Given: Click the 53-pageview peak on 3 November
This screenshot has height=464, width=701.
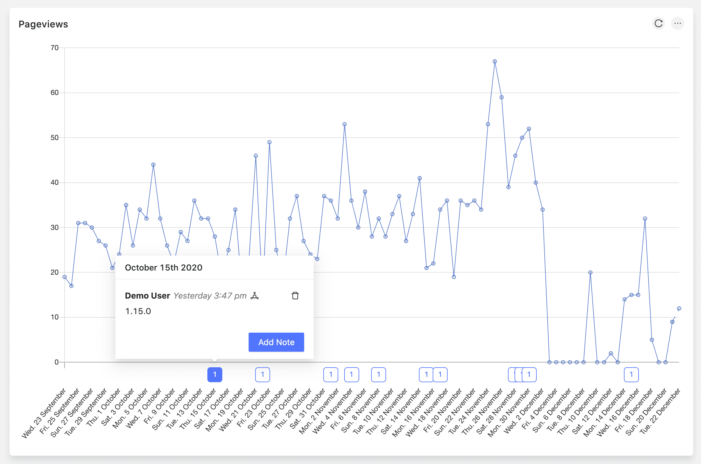Looking at the screenshot, I should coord(345,124).
